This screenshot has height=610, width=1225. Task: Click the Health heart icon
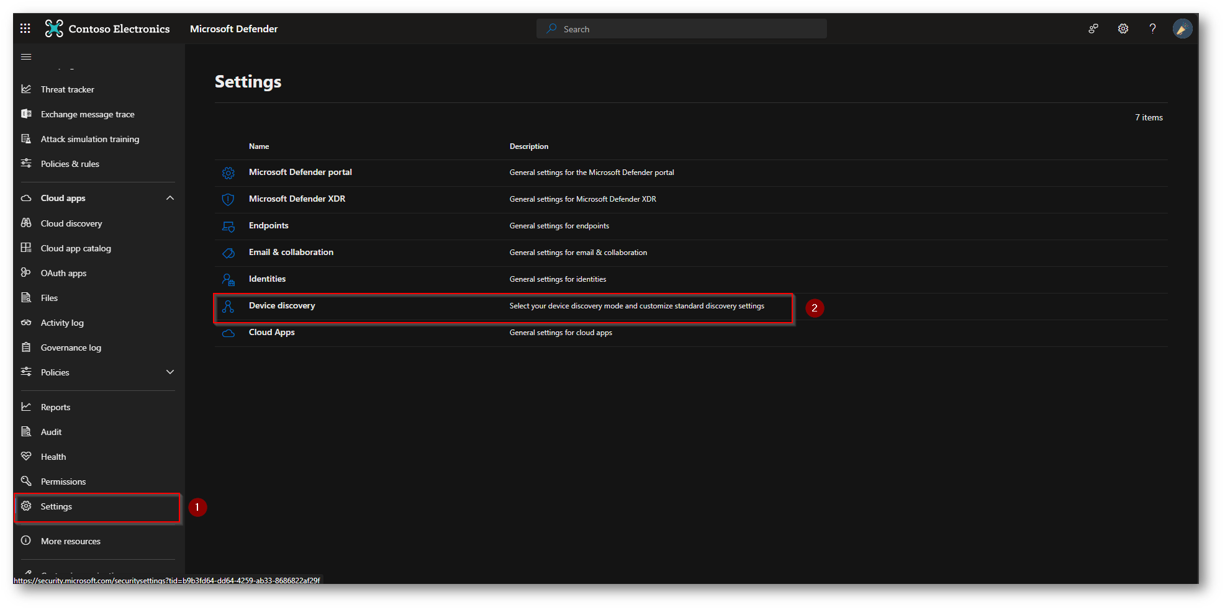pyautogui.click(x=26, y=457)
